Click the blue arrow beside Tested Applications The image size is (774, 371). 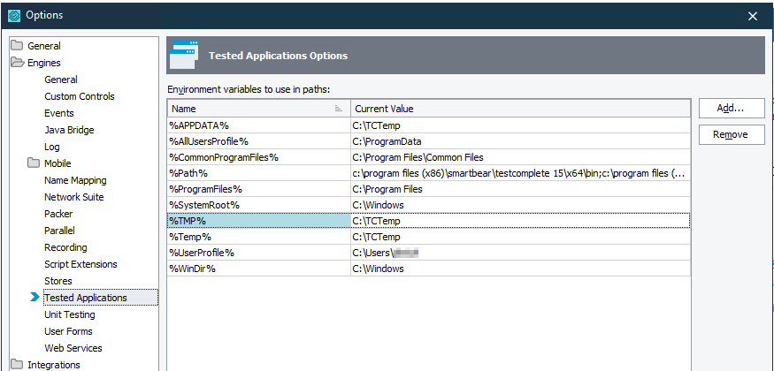point(34,298)
